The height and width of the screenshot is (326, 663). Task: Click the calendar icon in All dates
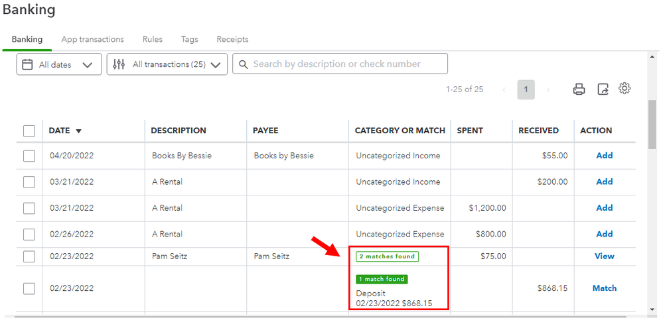[28, 64]
